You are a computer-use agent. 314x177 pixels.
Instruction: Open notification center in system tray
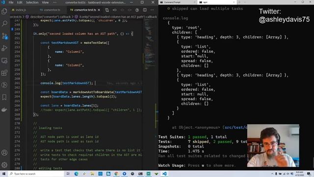[x=309, y=174]
